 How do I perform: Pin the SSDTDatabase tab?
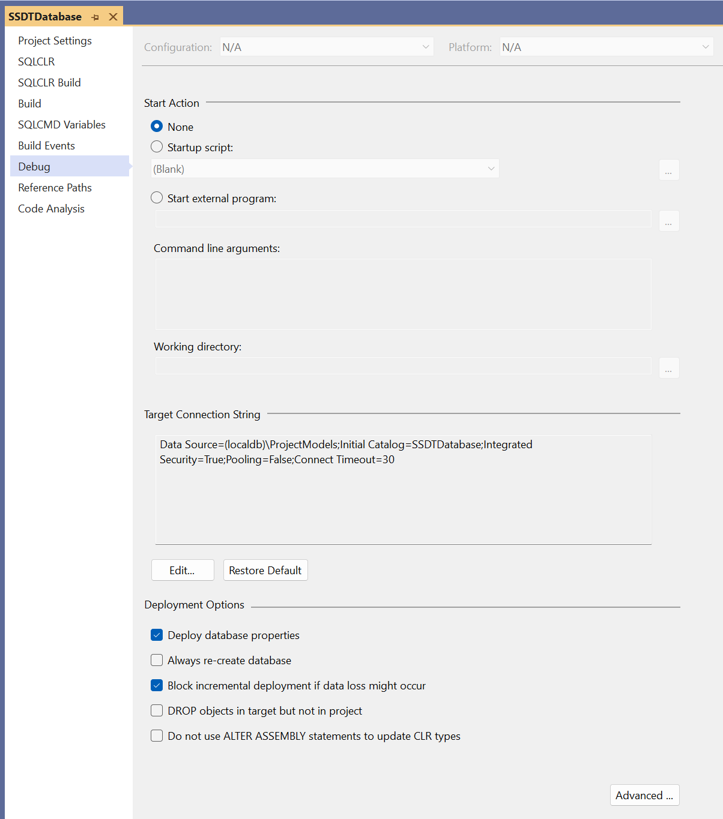pos(95,17)
